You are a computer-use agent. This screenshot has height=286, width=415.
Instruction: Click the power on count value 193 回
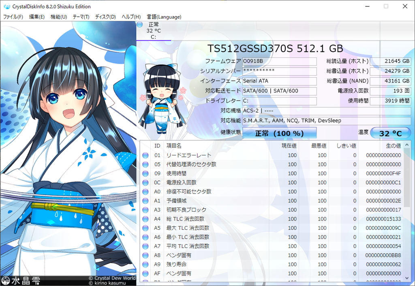tap(390, 91)
